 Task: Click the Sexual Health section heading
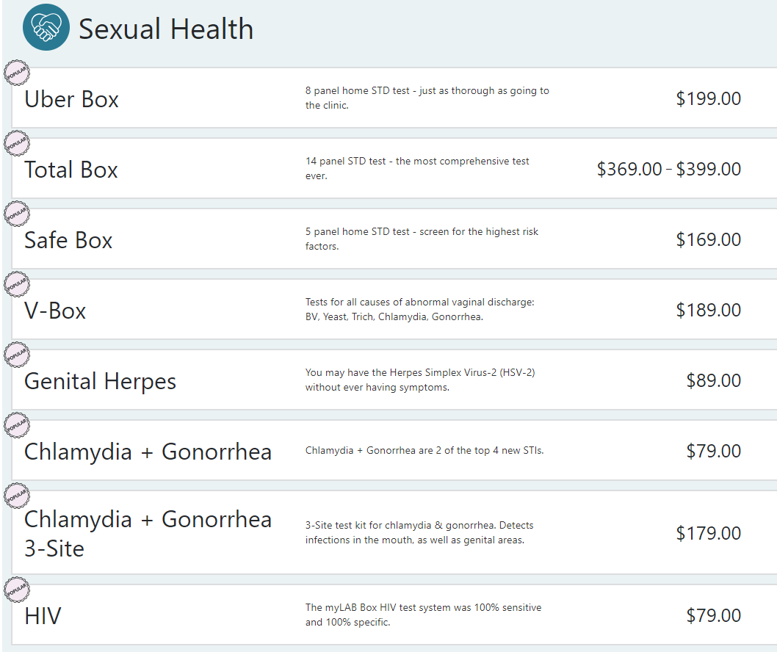click(x=166, y=29)
